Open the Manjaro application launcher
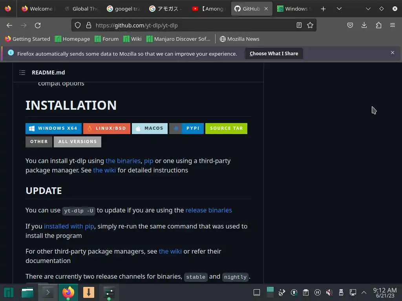The height and width of the screenshot is (301, 402). [x=9, y=292]
